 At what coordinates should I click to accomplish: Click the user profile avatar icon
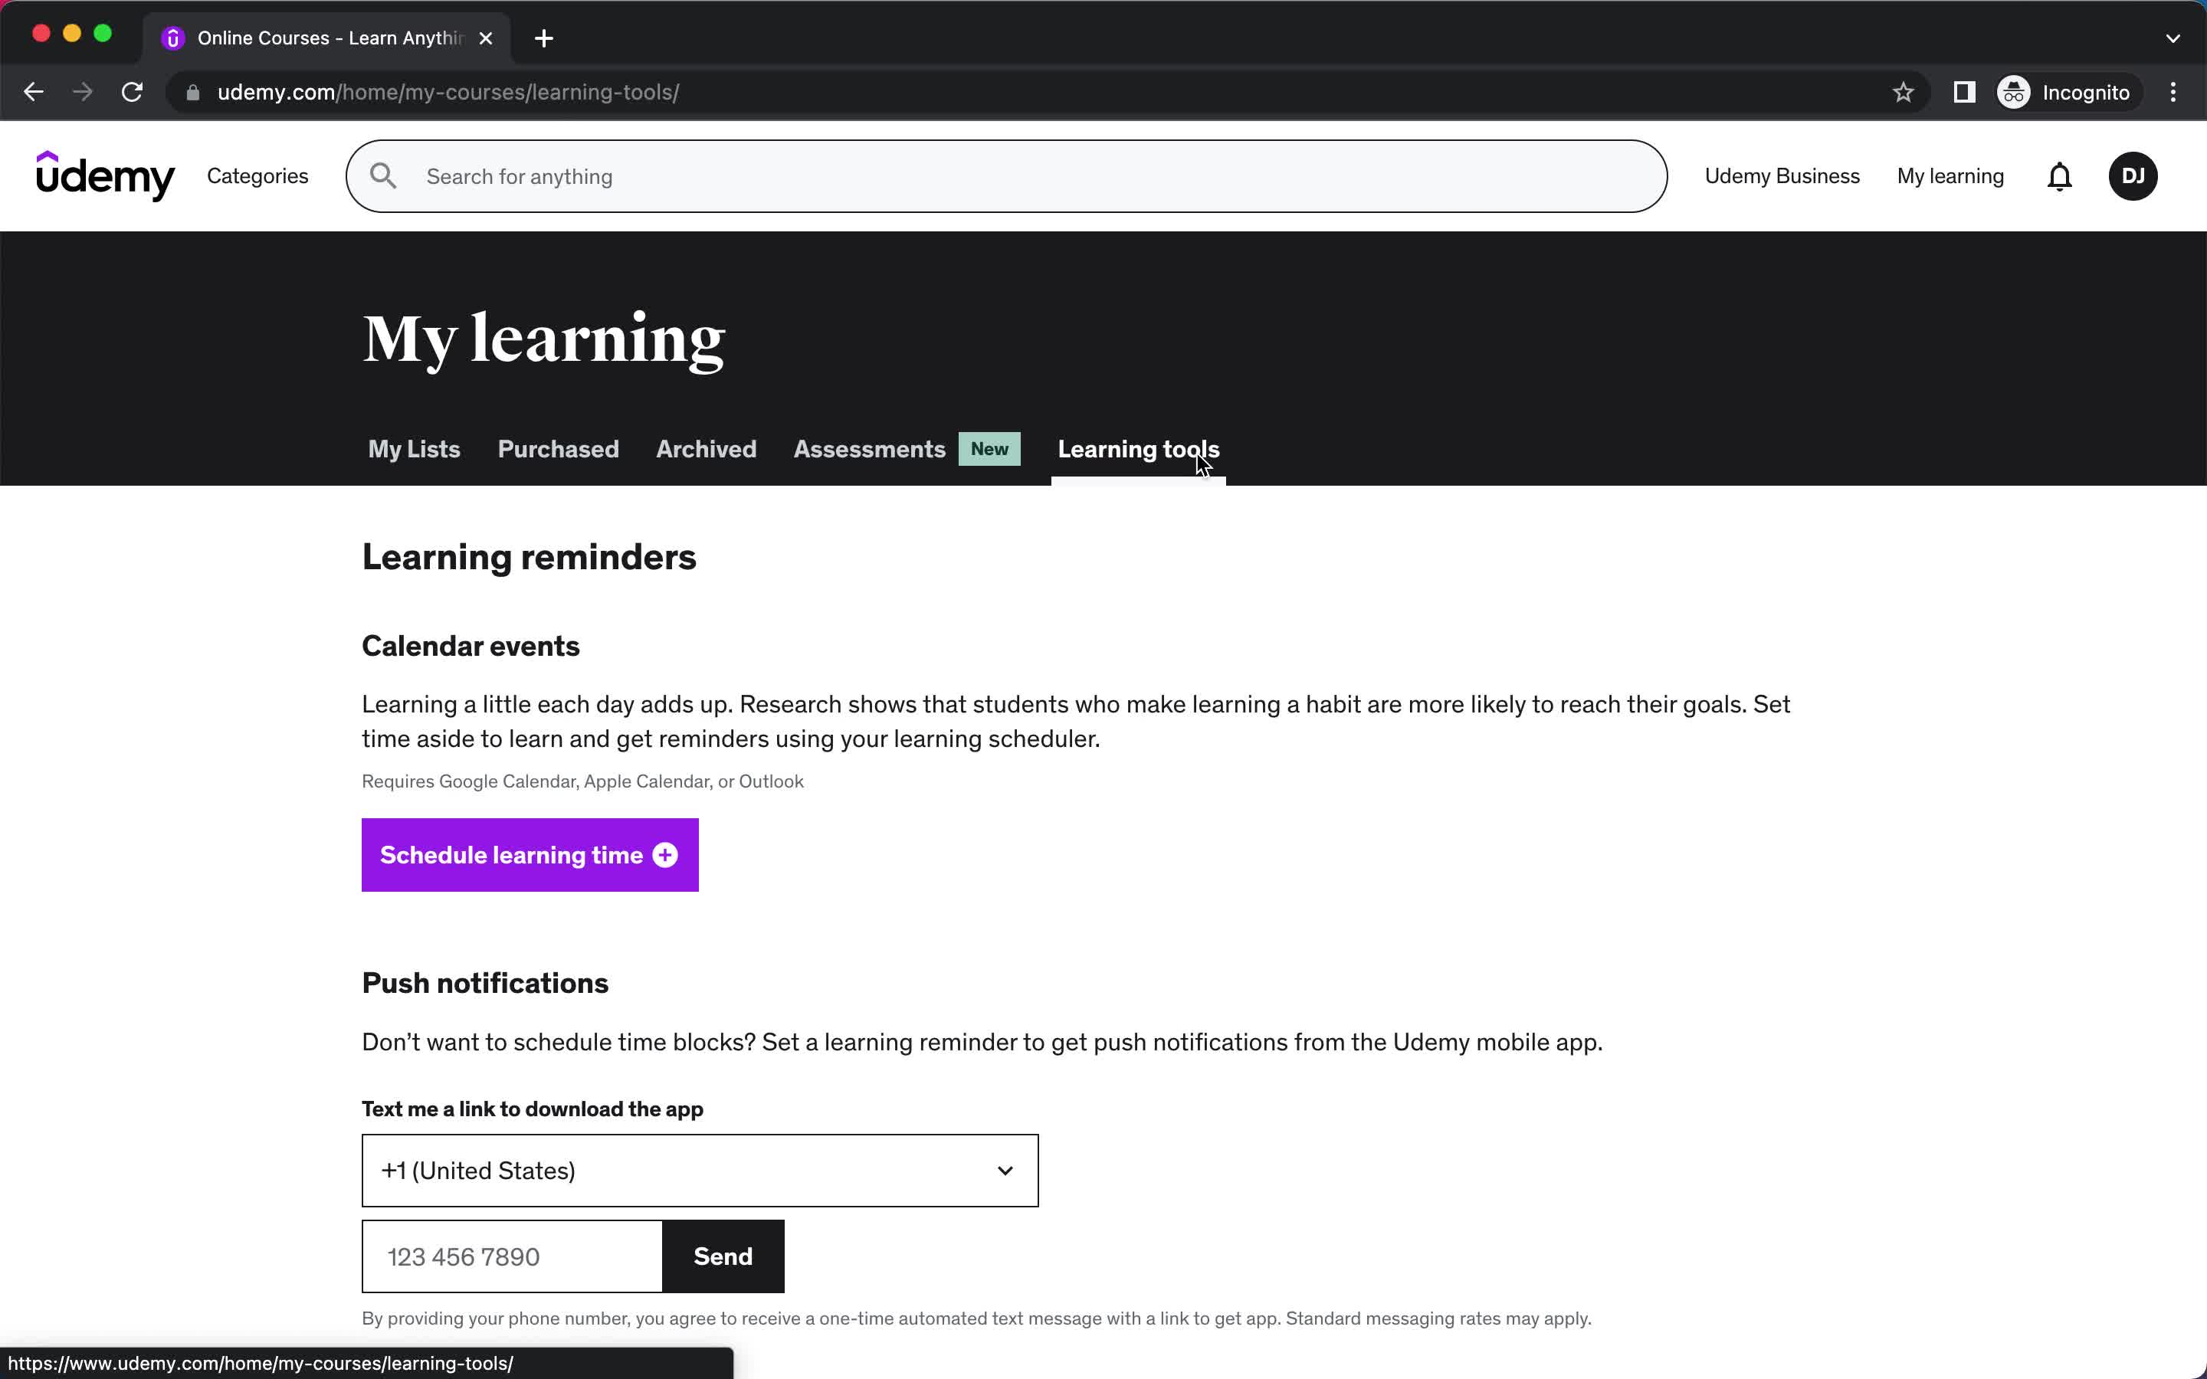(2134, 176)
